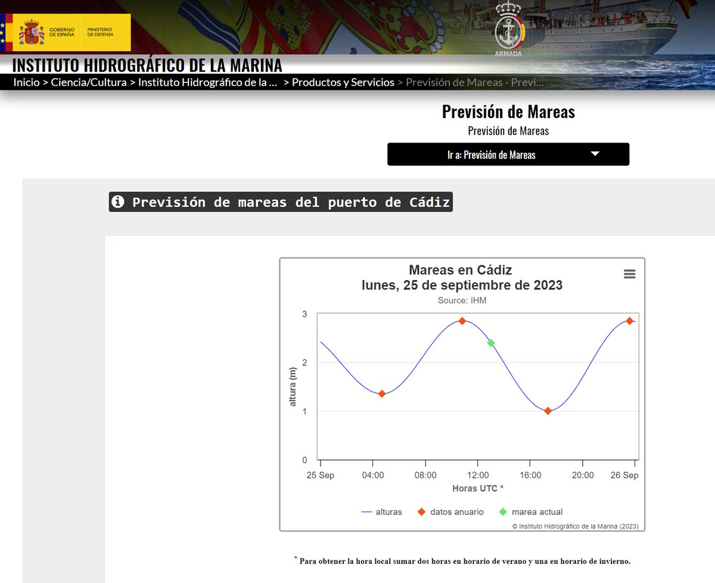The width and height of the screenshot is (715, 583).
Task: Click the low tide marker near 17:00
Action: (x=548, y=411)
